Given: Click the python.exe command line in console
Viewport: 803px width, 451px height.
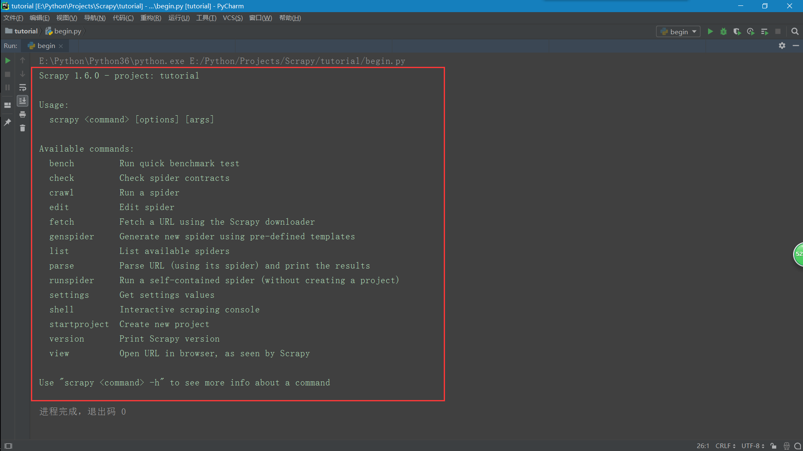Looking at the screenshot, I should click(222, 61).
